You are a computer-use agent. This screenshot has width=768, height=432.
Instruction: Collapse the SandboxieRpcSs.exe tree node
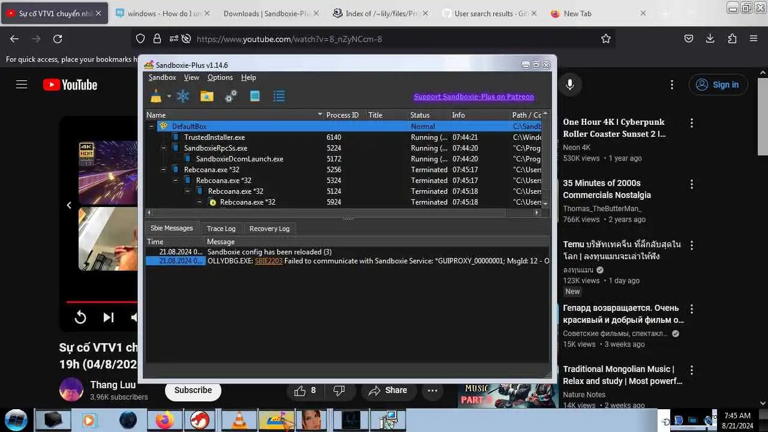163,148
